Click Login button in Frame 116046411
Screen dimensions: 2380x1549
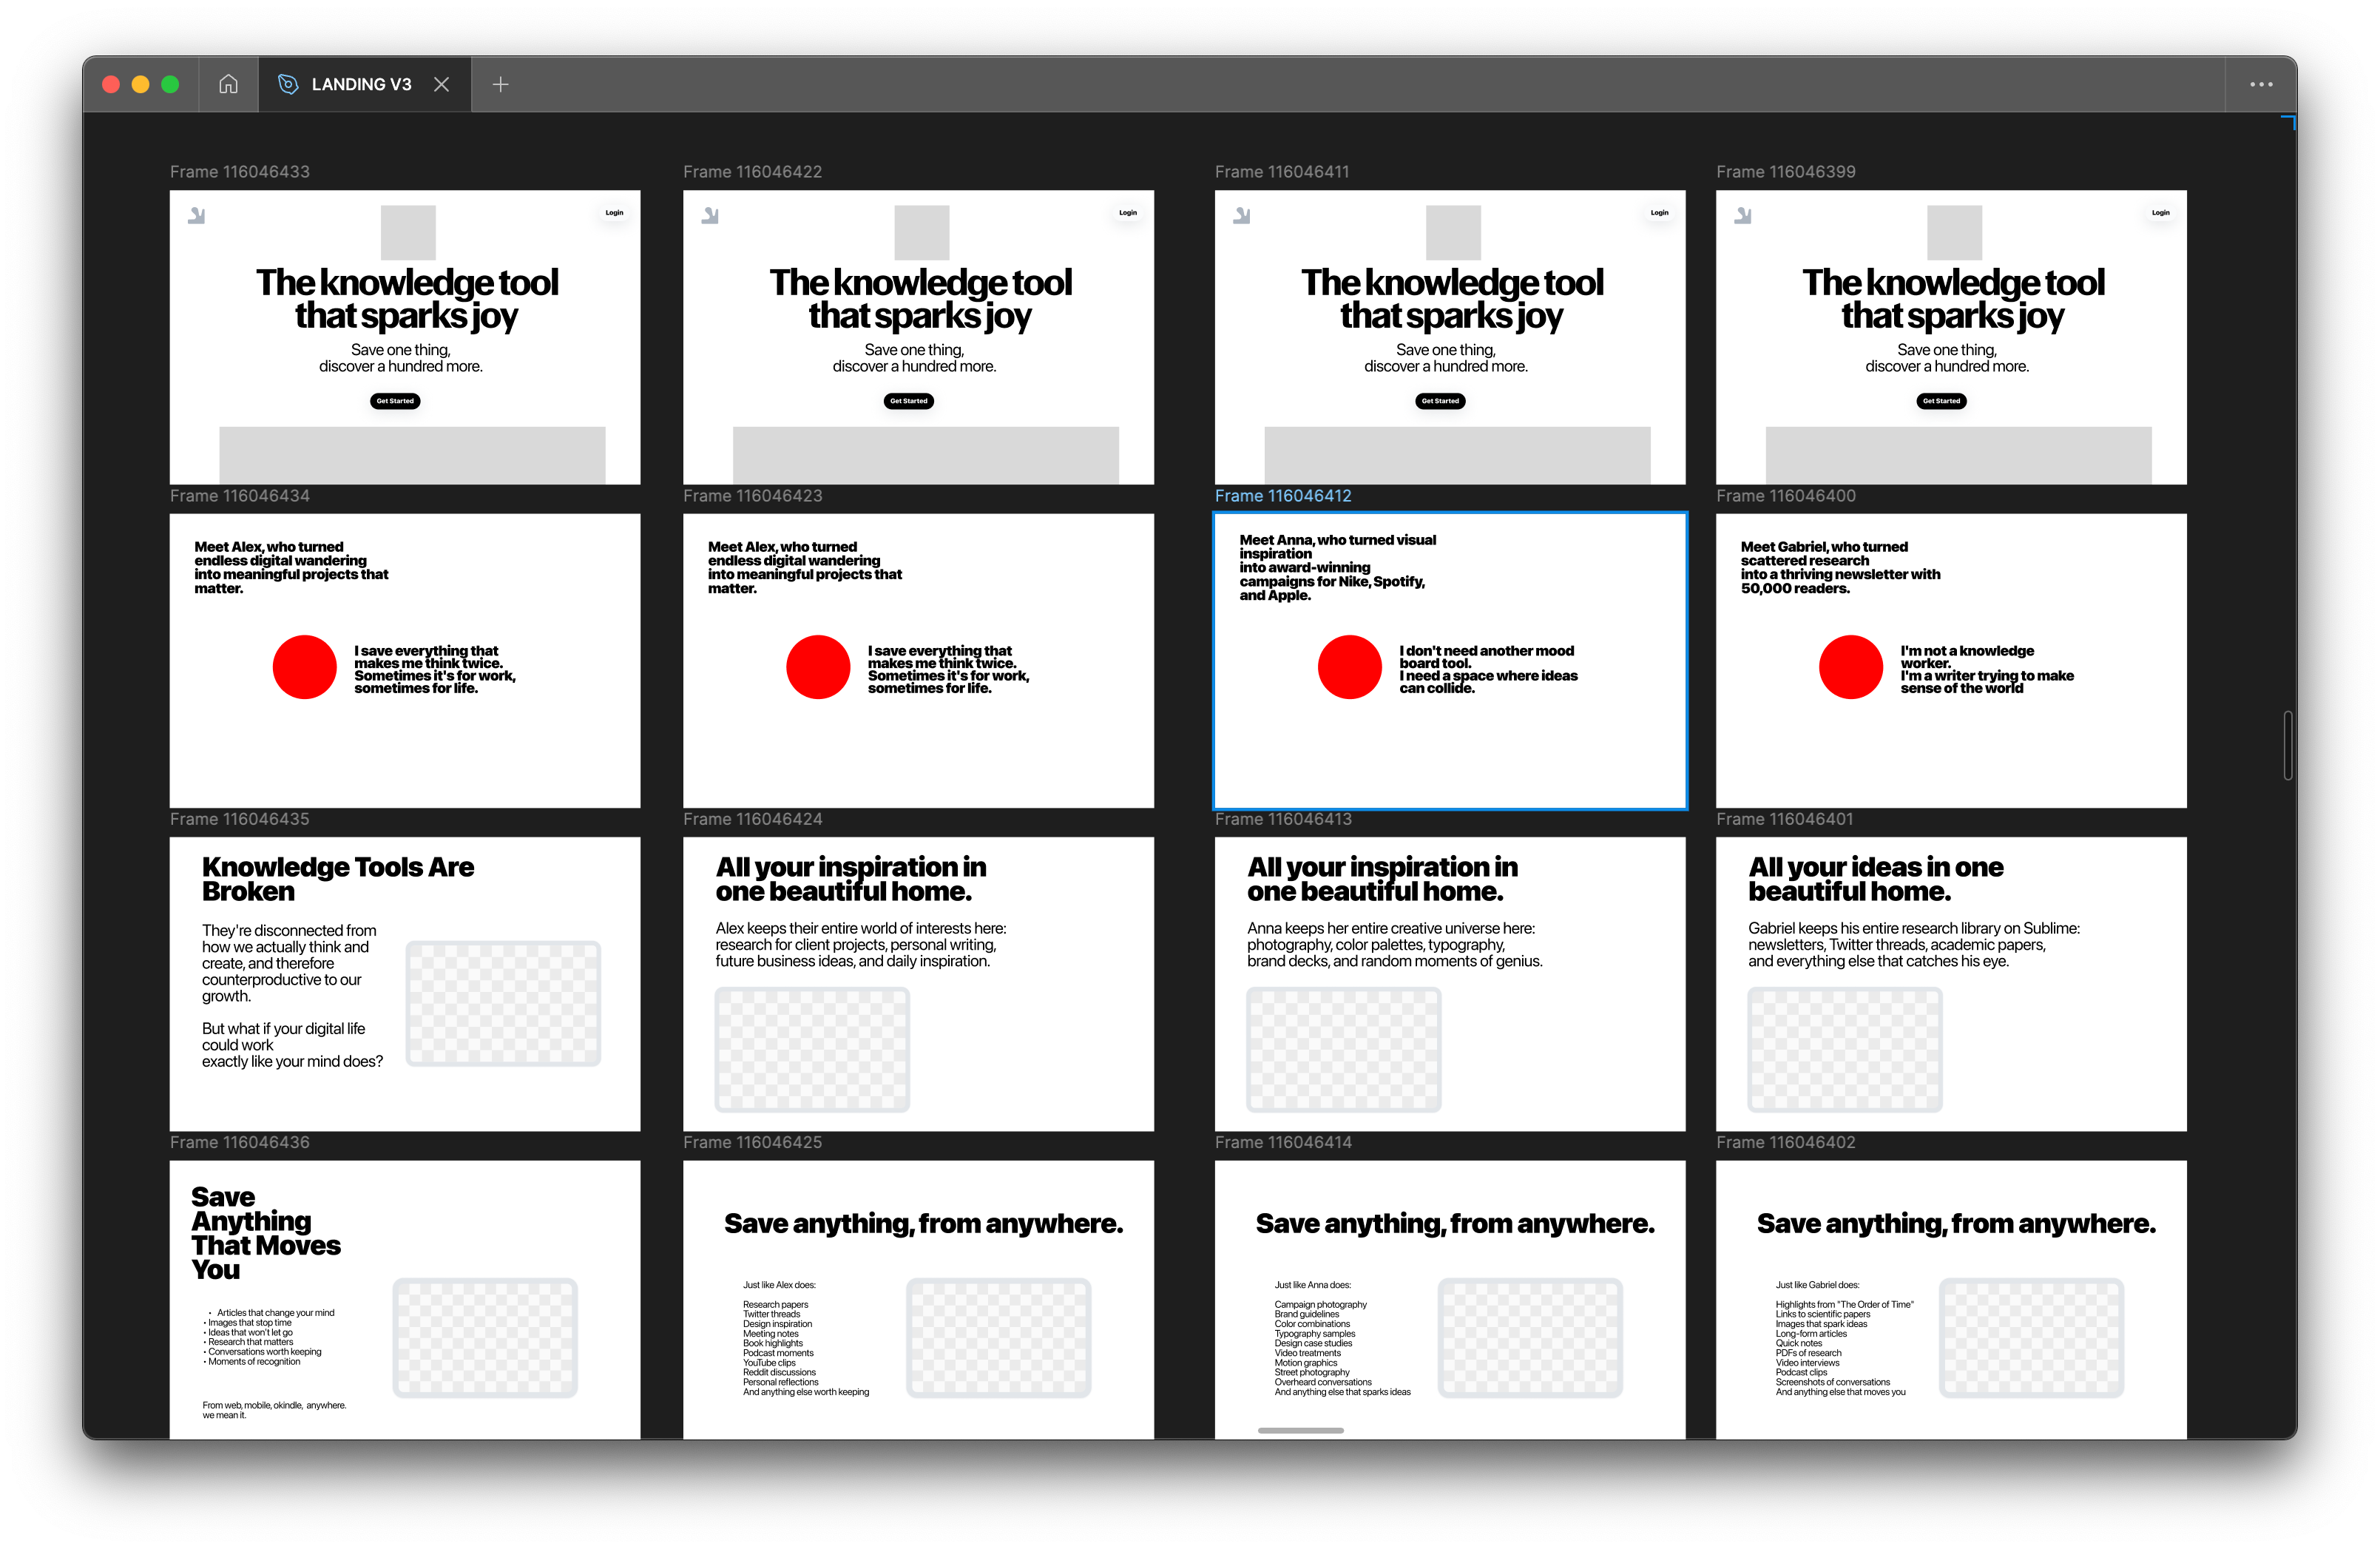tap(1659, 212)
